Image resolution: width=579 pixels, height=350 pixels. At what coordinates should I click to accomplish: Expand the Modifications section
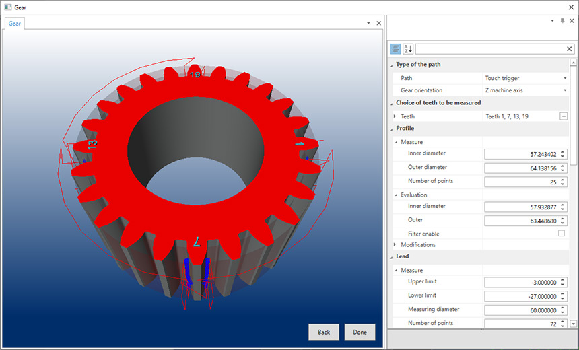point(395,245)
